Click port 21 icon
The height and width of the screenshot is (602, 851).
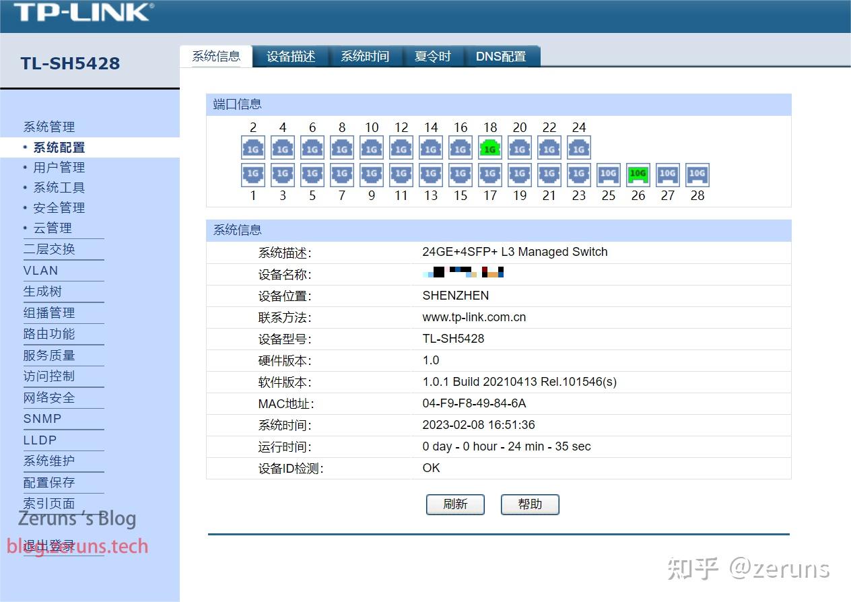pos(549,175)
